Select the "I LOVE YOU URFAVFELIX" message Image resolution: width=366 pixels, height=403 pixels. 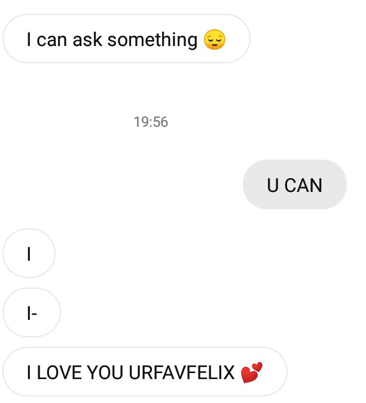pos(145,372)
